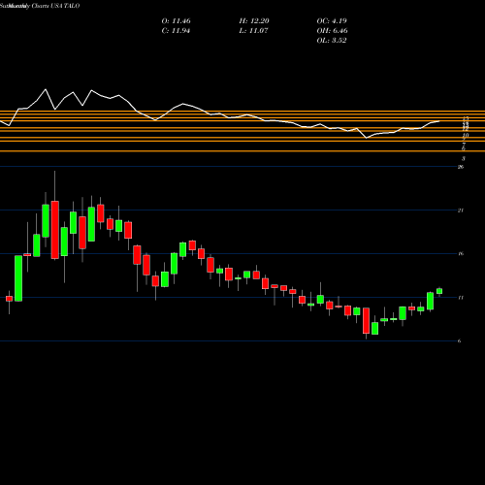Select the rightmost green candlestick
The width and height of the screenshot is (485, 485).
click(439, 291)
